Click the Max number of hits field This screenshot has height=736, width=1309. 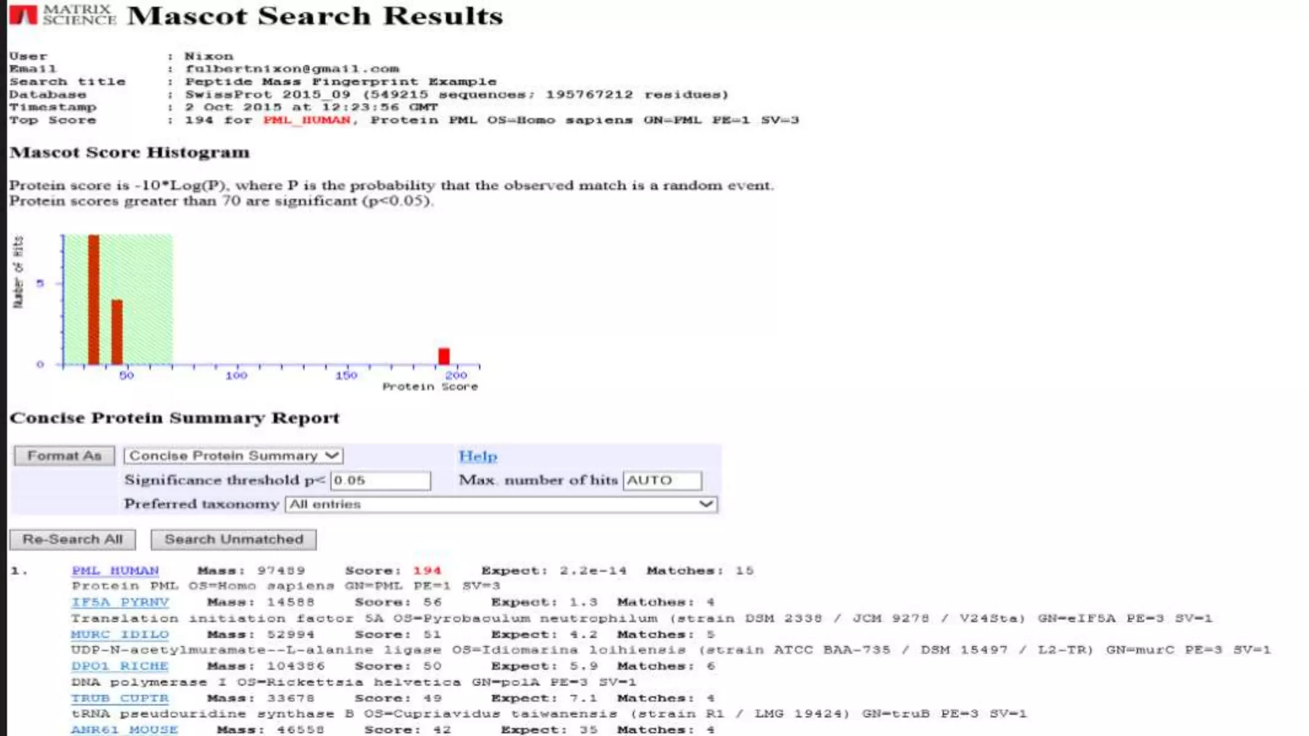pyautogui.click(x=662, y=480)
